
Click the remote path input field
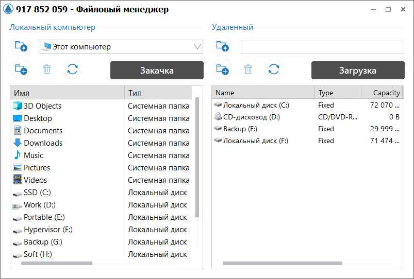pos(322,47)
